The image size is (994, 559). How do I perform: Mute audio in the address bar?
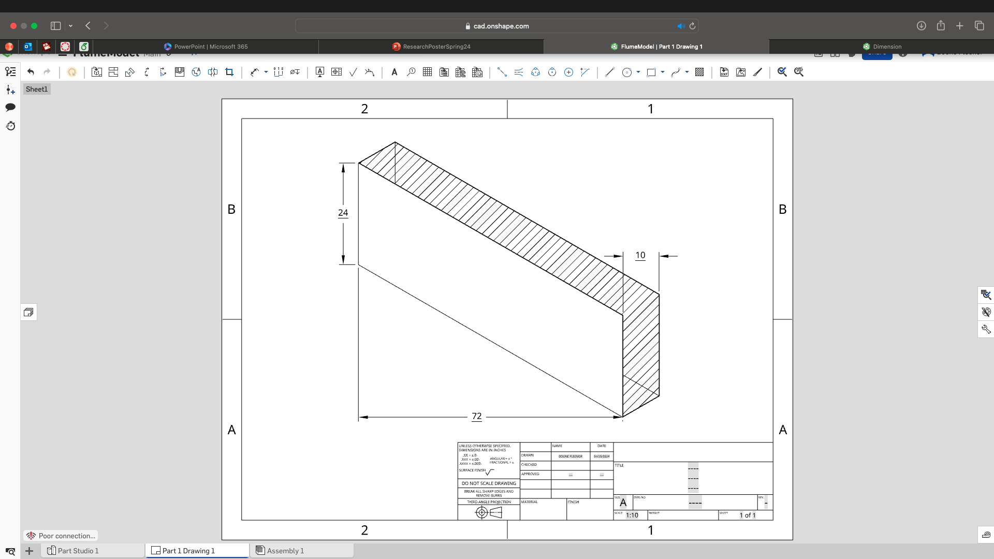coord(680,26)
